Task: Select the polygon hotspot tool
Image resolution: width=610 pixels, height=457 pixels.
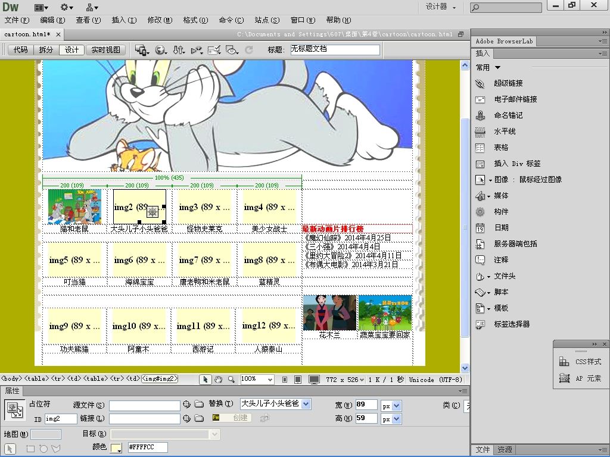Action: [56, 449]
